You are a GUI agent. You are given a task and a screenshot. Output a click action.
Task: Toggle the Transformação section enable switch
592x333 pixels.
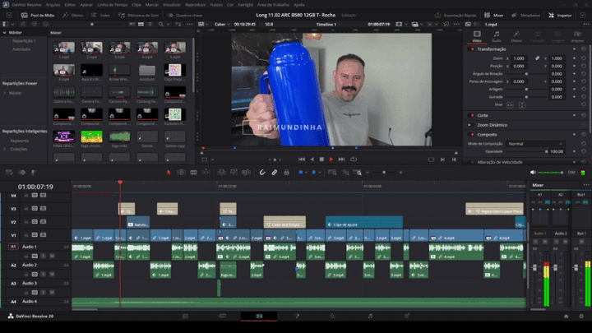(469, 49)
